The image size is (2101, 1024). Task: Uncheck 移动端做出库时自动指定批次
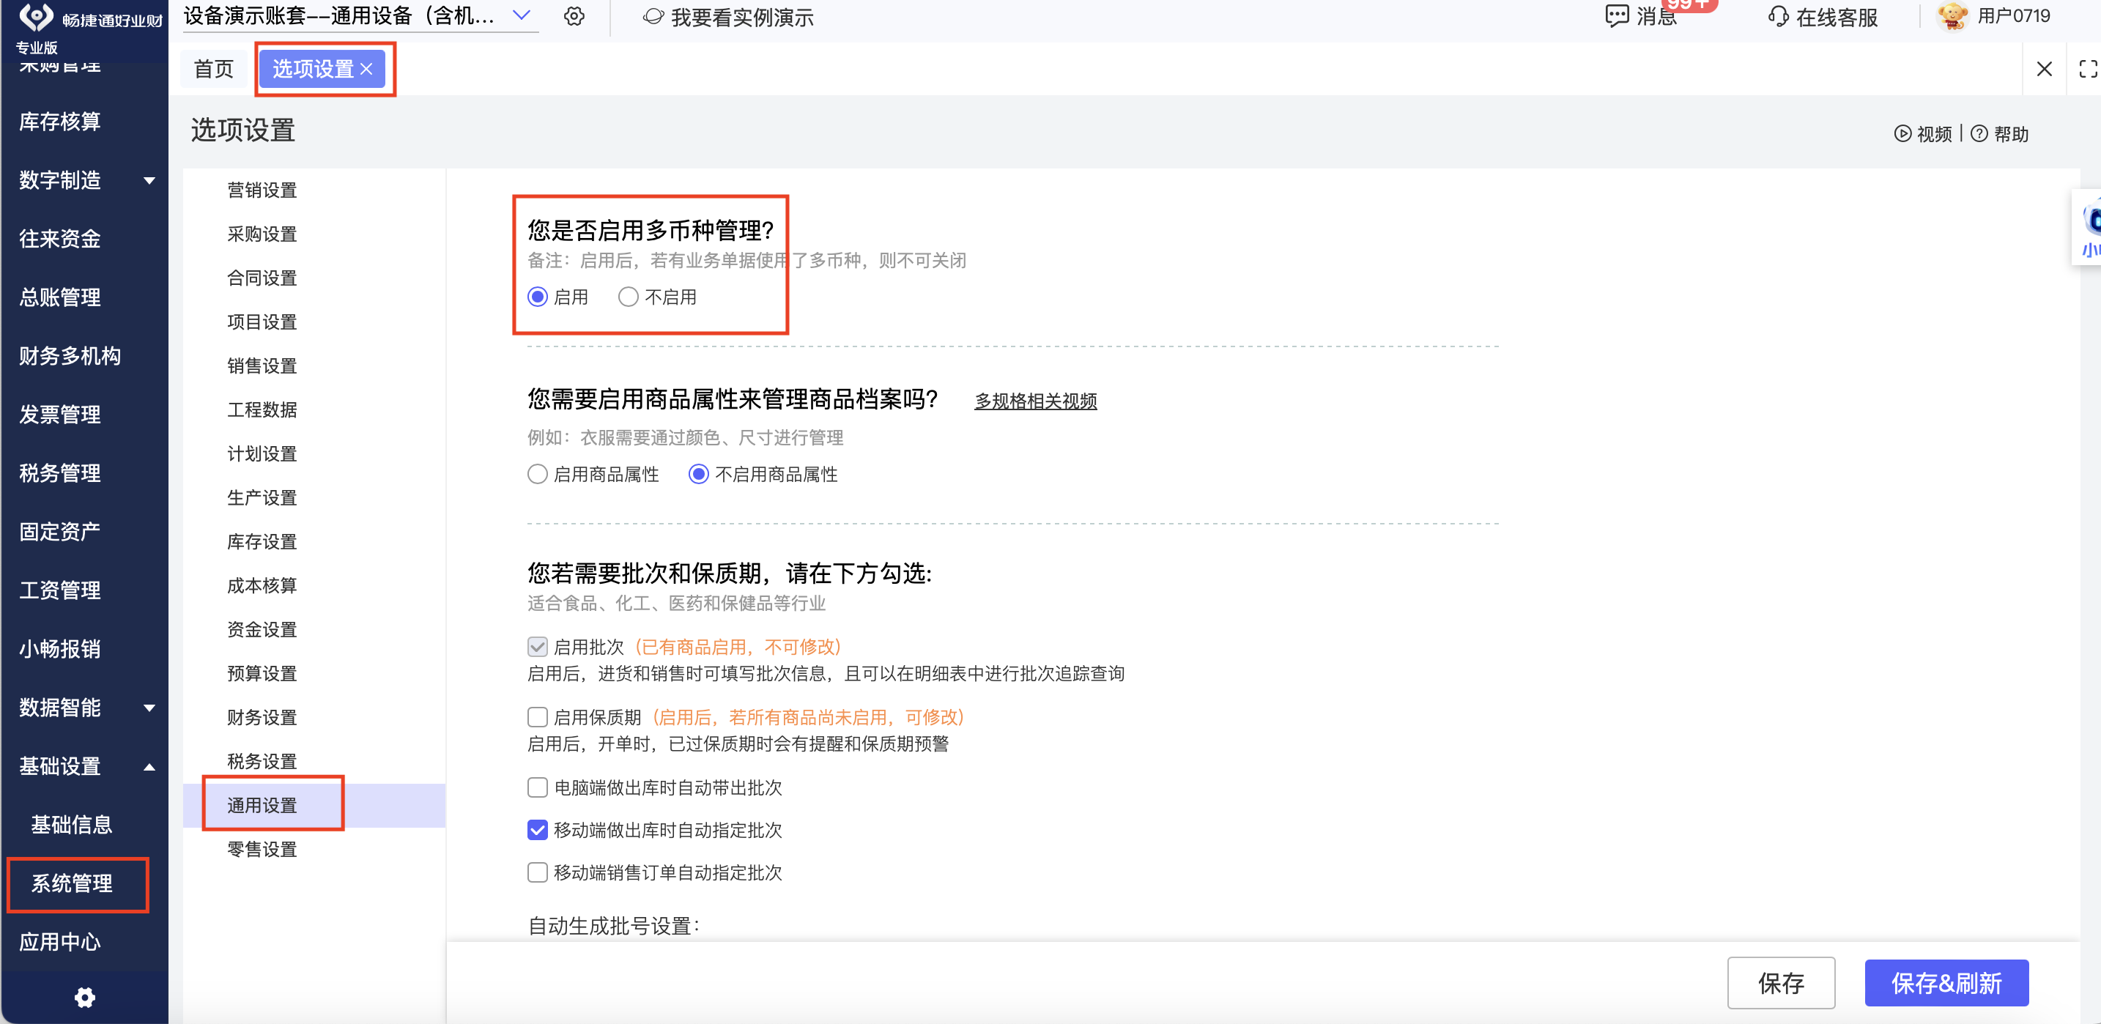tap(537, 830)
